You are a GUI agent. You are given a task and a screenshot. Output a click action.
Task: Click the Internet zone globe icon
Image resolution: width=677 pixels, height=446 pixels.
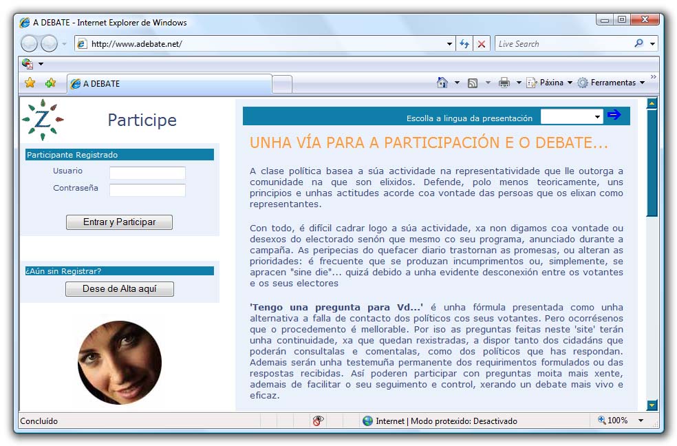click(368, 421)
